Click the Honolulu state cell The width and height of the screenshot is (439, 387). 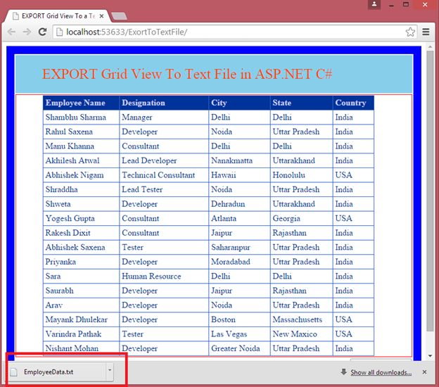[x=302, y=175]
